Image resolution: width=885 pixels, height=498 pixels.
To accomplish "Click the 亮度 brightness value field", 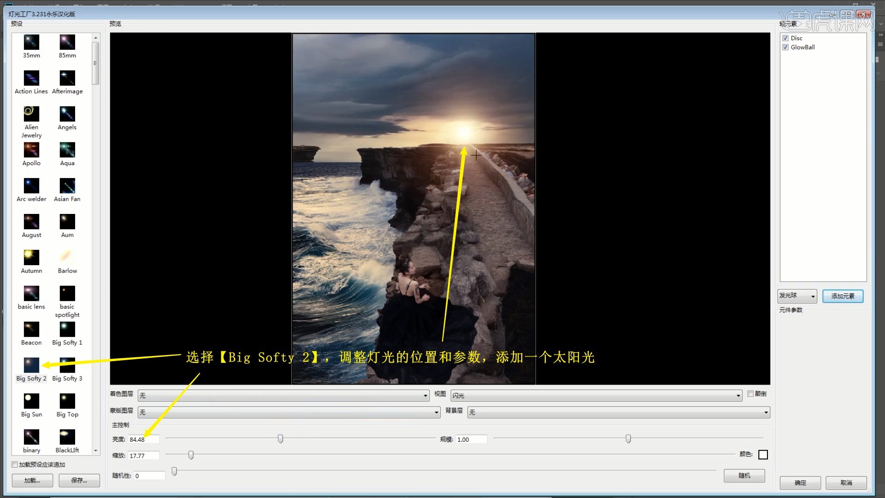I will pyautogui.click(x=143, y=439).
